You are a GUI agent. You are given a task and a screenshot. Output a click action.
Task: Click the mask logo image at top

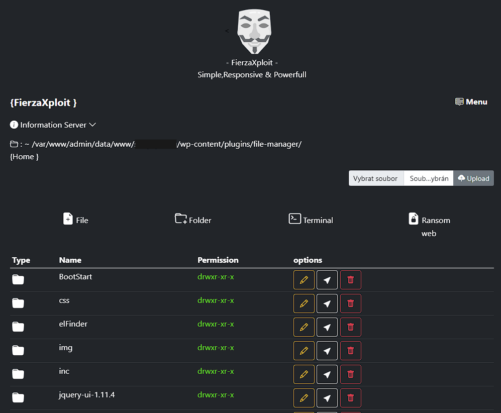[254, 31]
